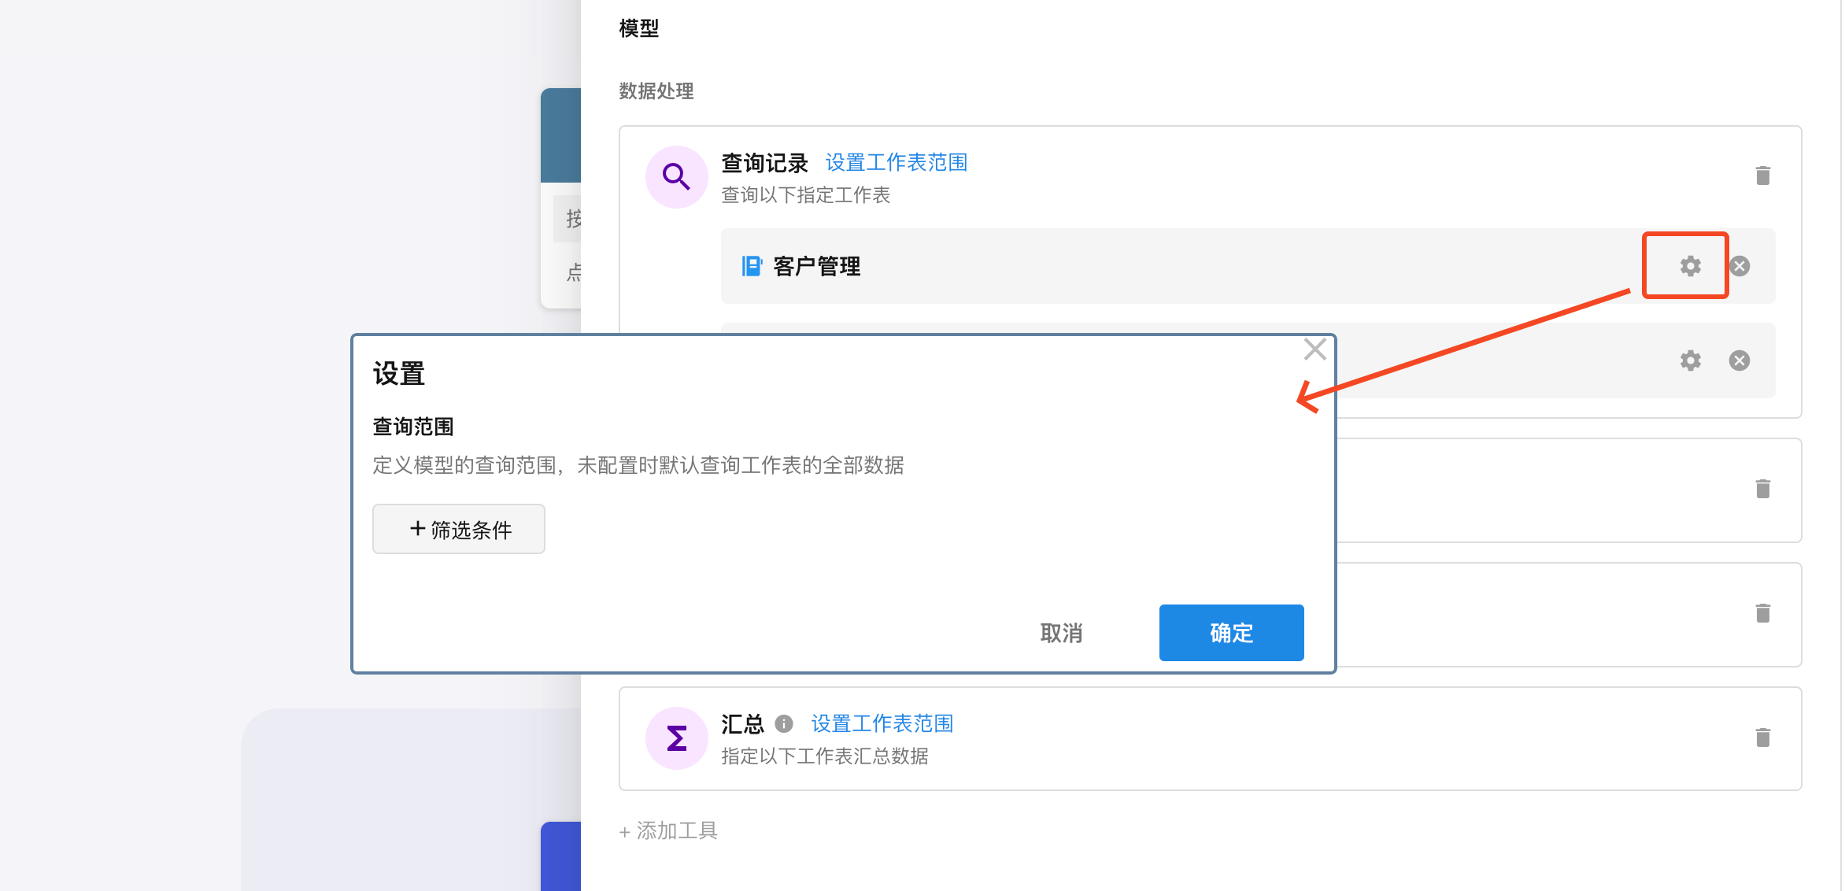The image size is (1845, 891).
Task: Remove the 客户管理 worksheet with X icon
Action: [1740, 266]
